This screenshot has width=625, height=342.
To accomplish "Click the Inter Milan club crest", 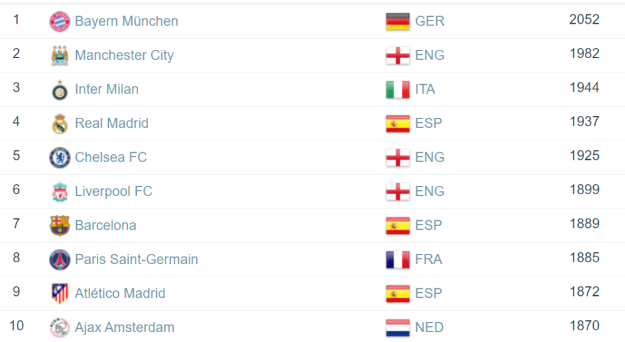I will [60, 90].
